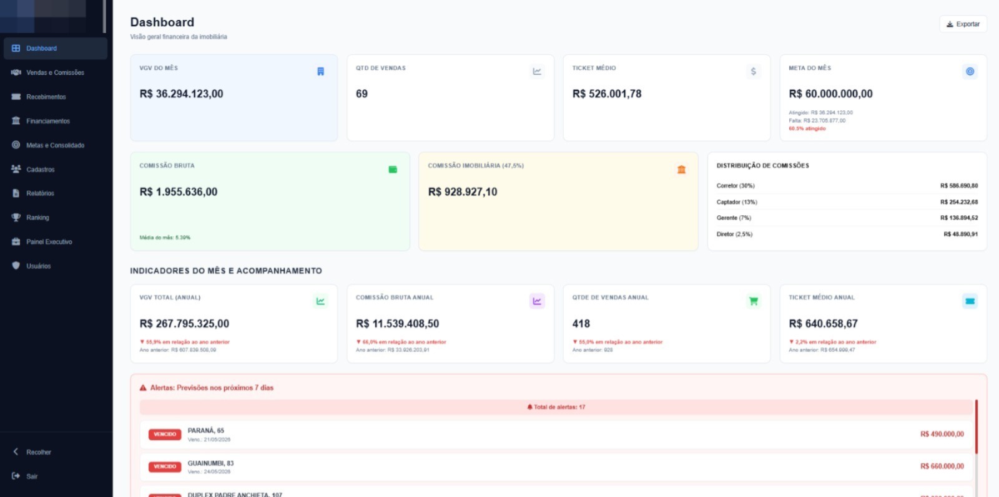Click the Sair logout label

(32, 476)
